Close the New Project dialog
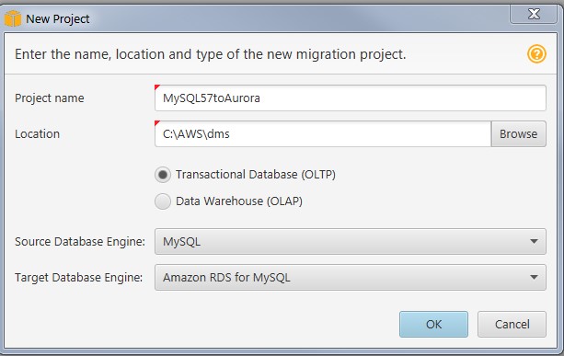Screen dimensions: 564x356 (534, 15)
